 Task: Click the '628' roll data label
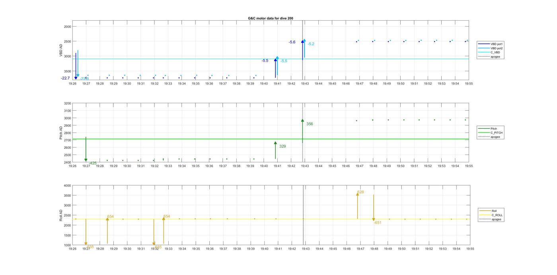pyautogui.click(x=360, y=192)
